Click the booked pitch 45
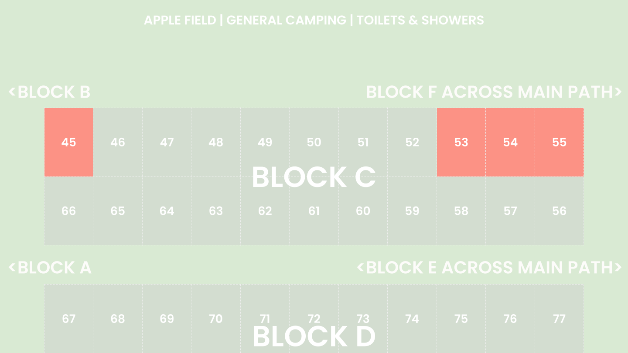 [x=68, y=142]
